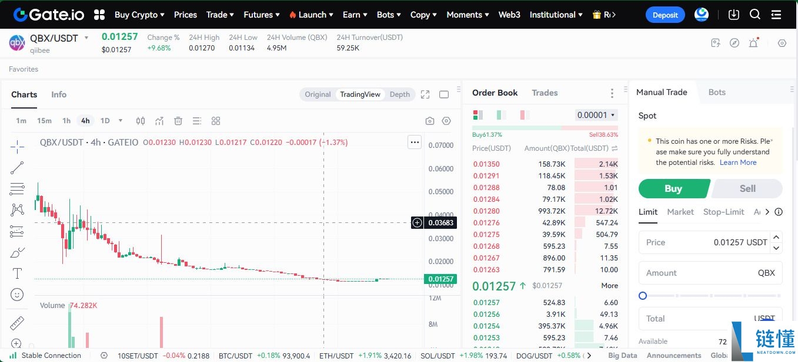Expand the chart to fullscreen
This screenshot has width=798, height=362.
coord(425,94)
